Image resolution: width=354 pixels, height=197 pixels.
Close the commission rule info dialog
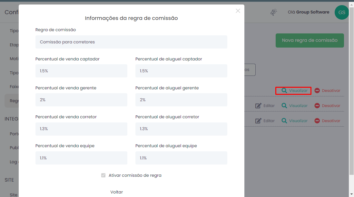(x=238, y=11)
